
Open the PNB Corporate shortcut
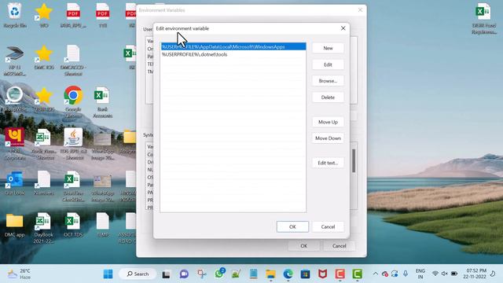coord(15,144)
